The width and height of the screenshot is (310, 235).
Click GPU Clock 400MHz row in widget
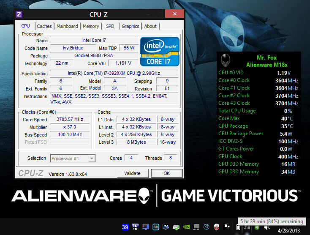click(x=258, y=156)
